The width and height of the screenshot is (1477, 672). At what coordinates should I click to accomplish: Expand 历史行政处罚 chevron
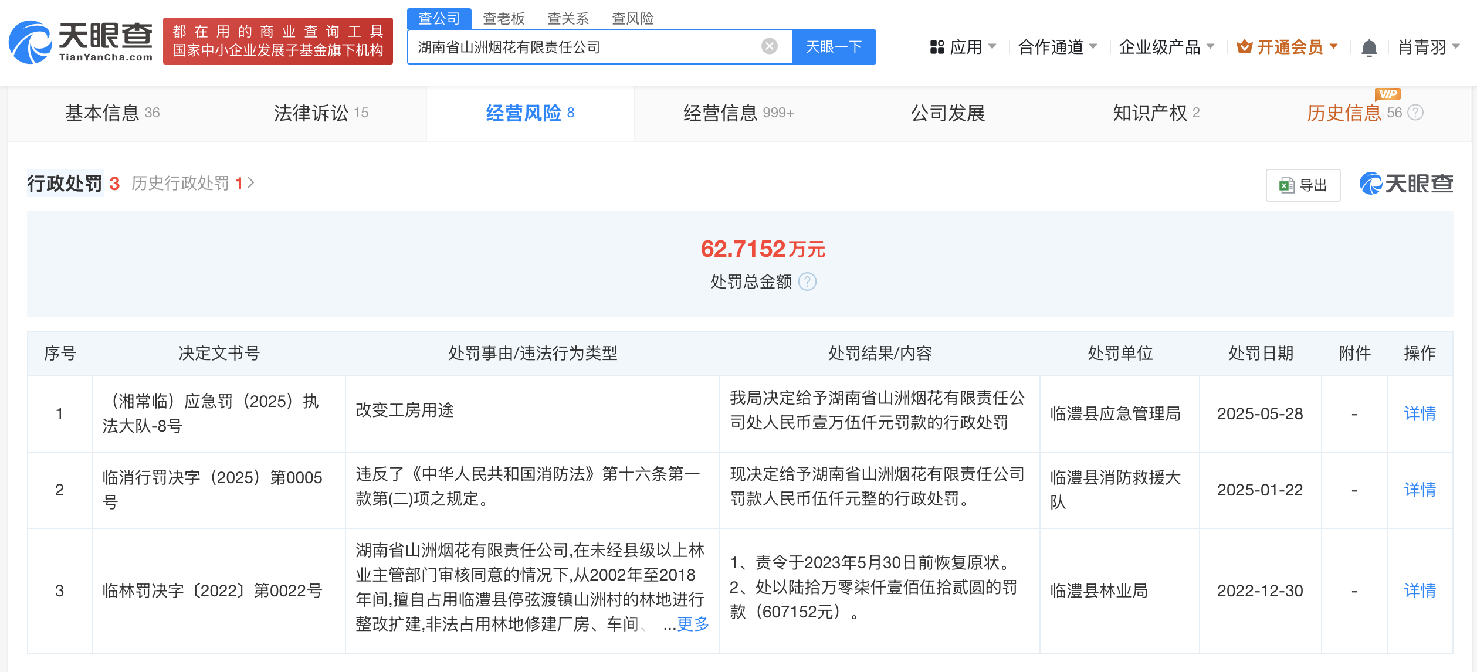[x=251, y=183]
